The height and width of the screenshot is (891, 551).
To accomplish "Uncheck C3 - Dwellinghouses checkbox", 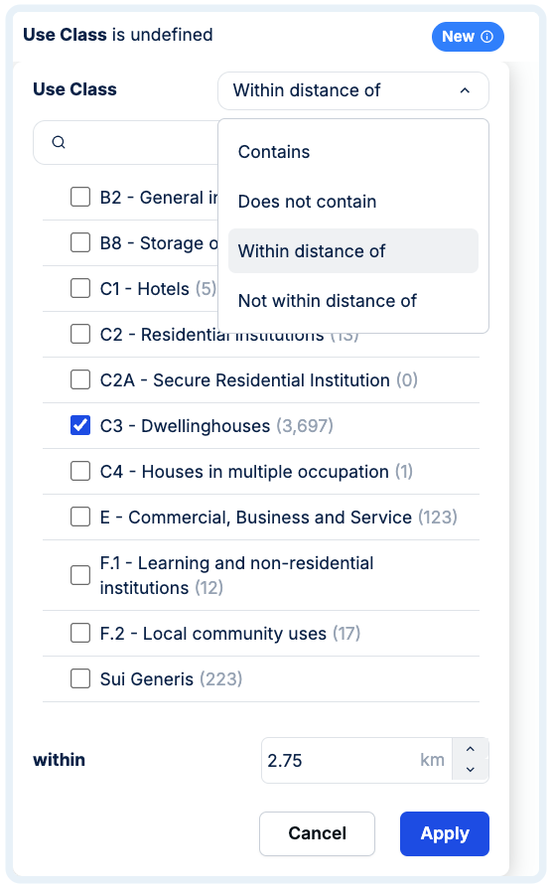I will tap(80, 425).
